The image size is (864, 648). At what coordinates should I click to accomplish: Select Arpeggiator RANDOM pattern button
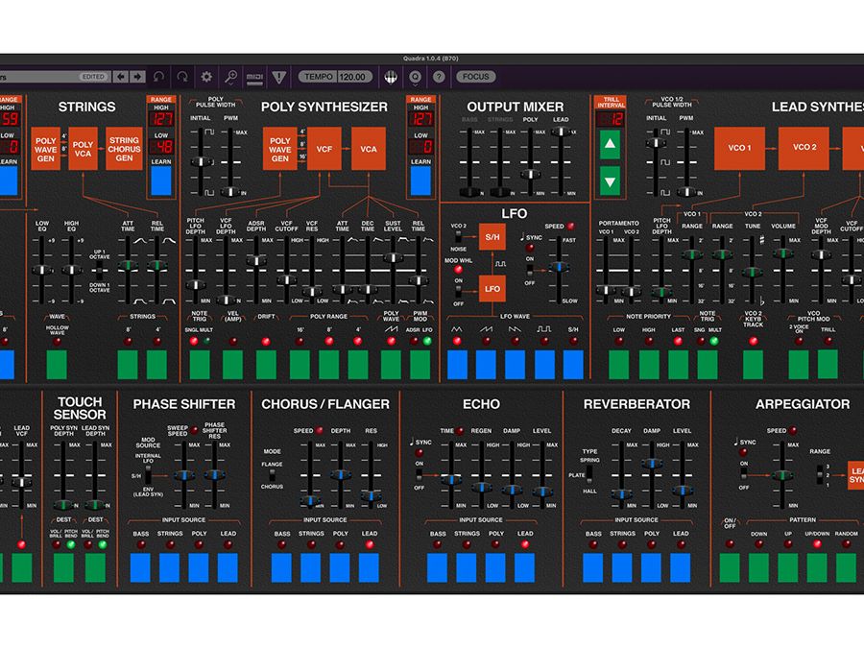847,568
